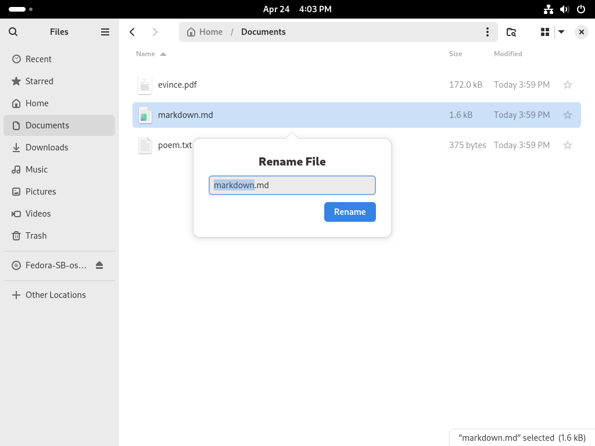Open the Activities workspace indicator
The height and width of the screenshot is (446, 595).
(20, 9)
